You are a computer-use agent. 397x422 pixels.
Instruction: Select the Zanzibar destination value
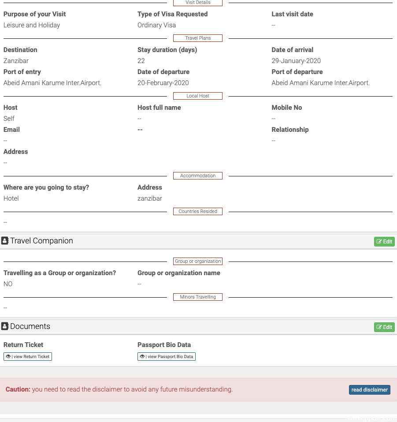coord(16,61)
